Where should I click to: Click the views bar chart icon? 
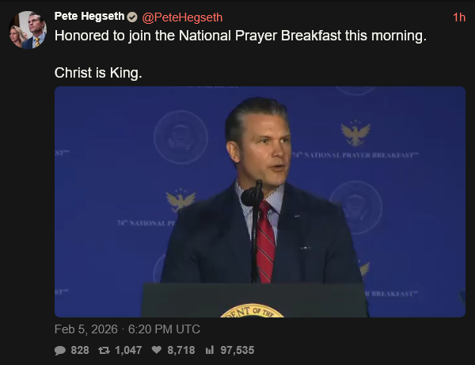point(209,350)
